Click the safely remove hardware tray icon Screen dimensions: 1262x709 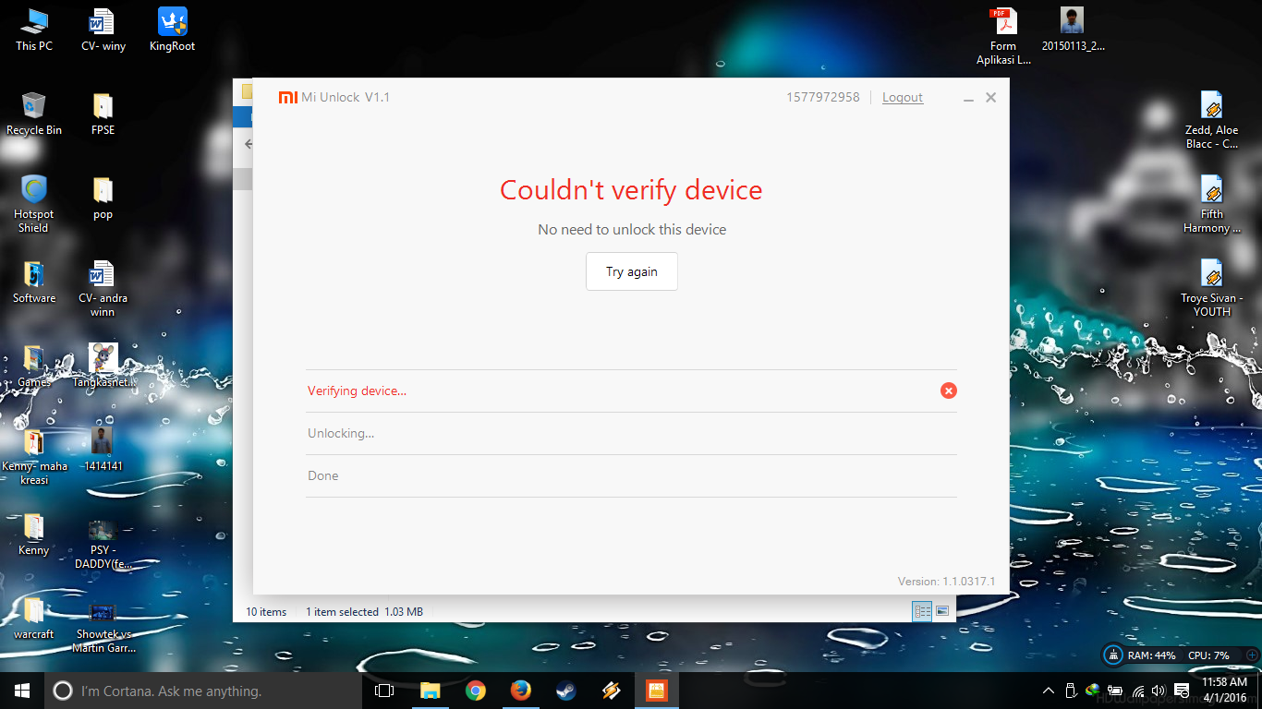1072,691
